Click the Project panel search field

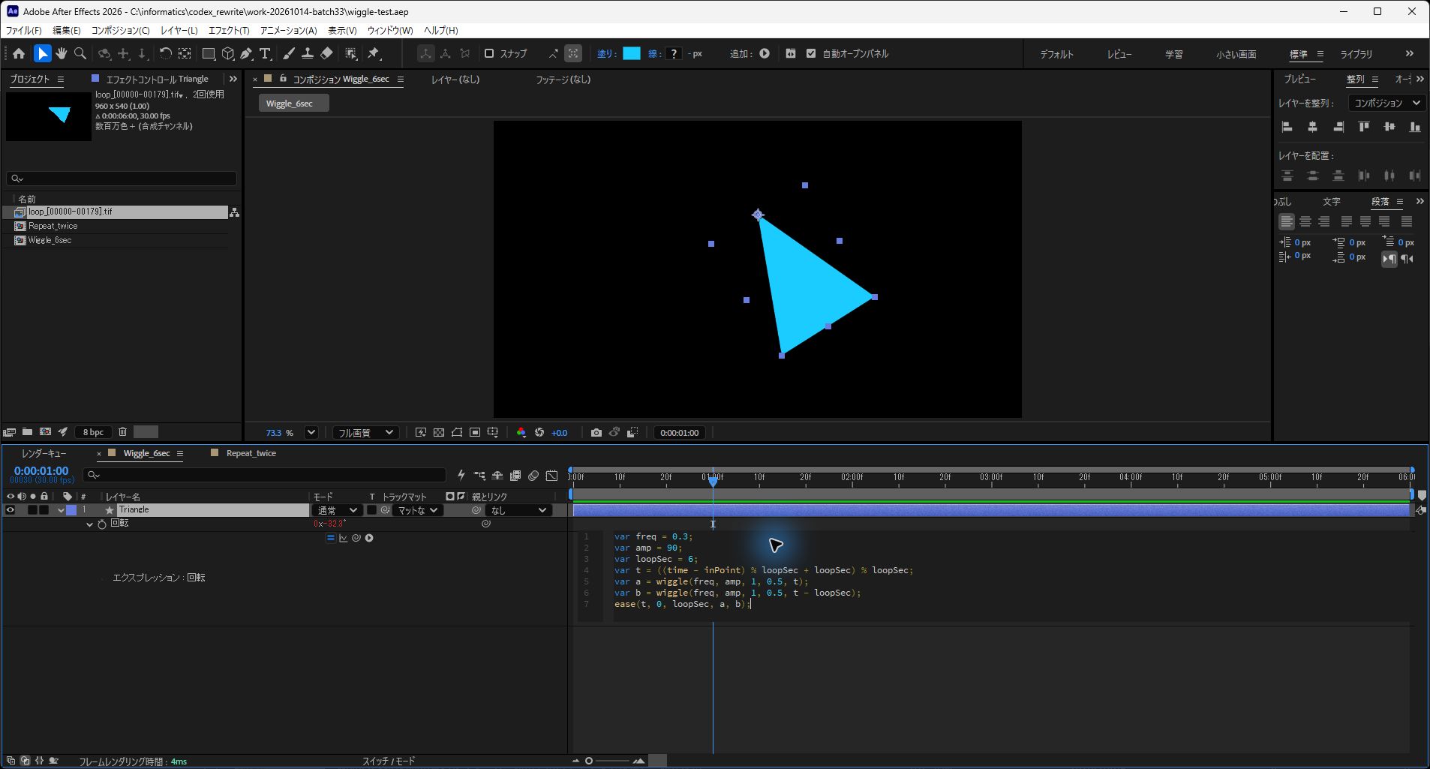(122, 179)
